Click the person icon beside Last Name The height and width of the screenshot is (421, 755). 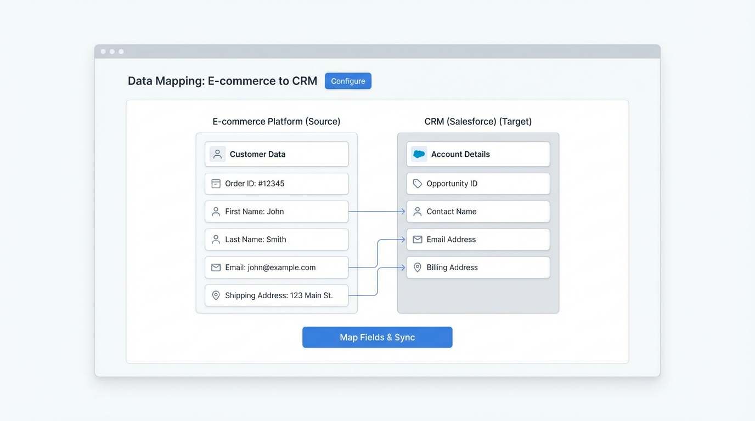pos(216,239)
